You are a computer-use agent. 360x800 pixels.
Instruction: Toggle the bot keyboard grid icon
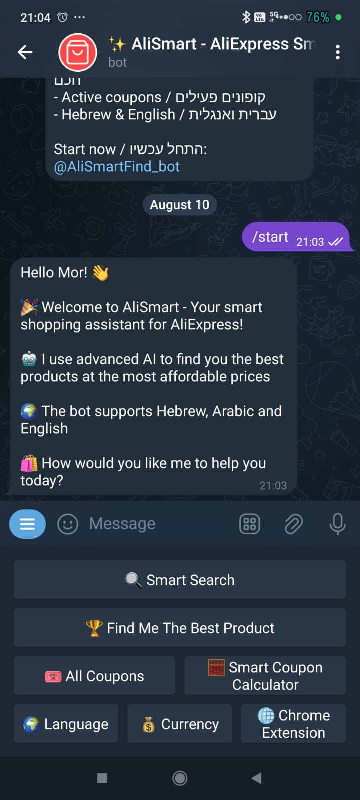tap(250, 524)
